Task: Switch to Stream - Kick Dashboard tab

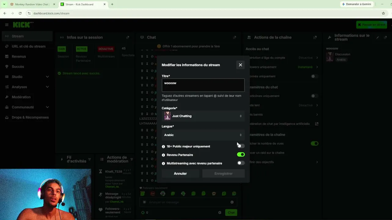Action: [x=83, y=4]
